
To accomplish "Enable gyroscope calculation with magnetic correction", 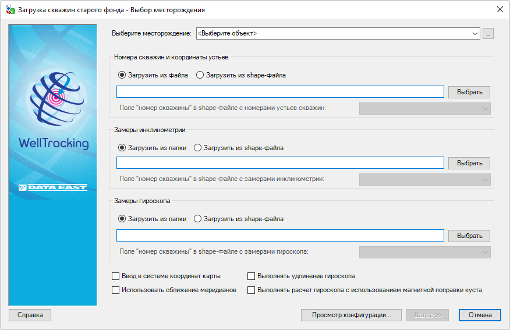I will [x=252, y=290].
